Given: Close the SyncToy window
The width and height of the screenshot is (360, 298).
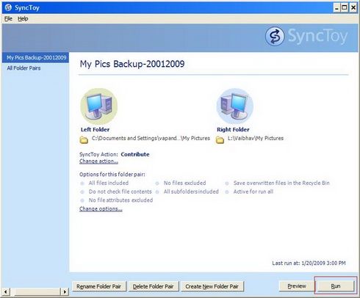Looking at the screenshot, I should [x=353, y=8].
